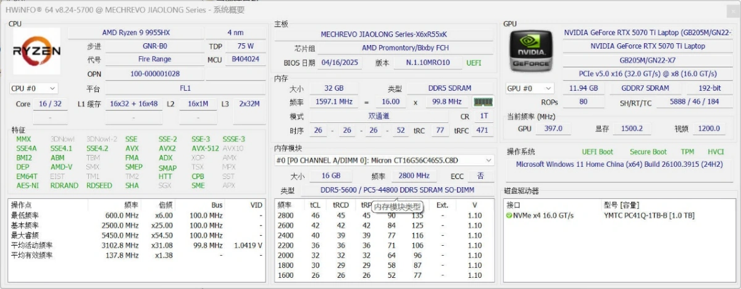Viewport: 741px width, 289px height.
Task: Click the MECHREVO JIAOLONG motherboard name field
Action: [x=383, y=35]
